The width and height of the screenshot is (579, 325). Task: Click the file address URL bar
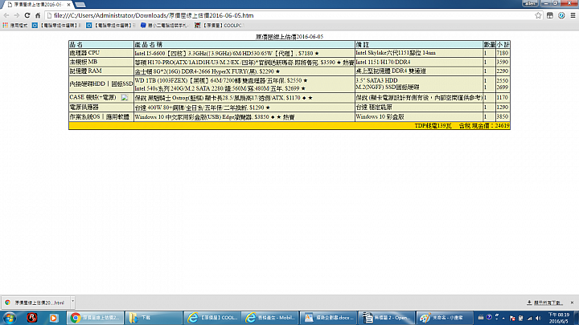292,15
